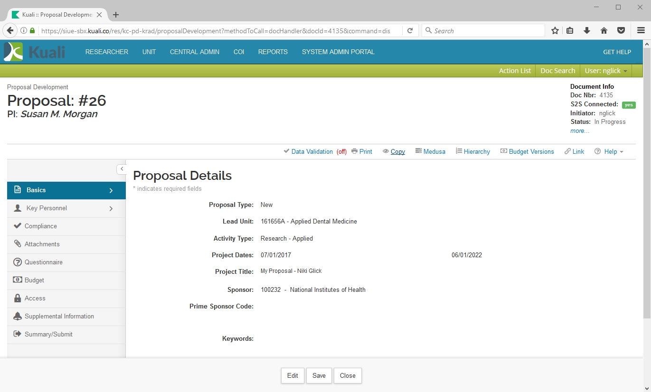Image resolution: width=651 pixels, height=392 pixels.
Task: Click the Print printer icon
Action: pos(354,151)
